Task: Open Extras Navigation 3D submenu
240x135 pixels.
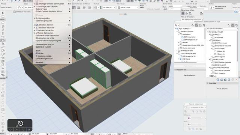Action: [52, 58]
